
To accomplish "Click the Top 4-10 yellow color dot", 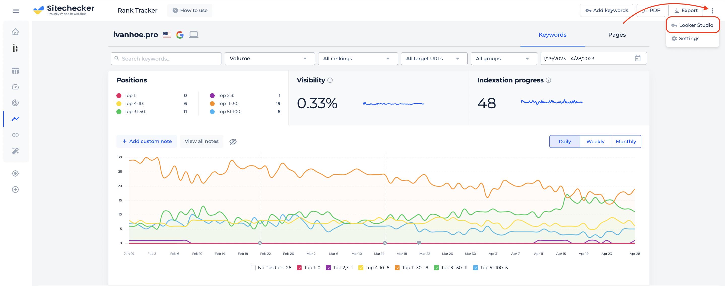I will pyautogui.click(x=119, y=104).
